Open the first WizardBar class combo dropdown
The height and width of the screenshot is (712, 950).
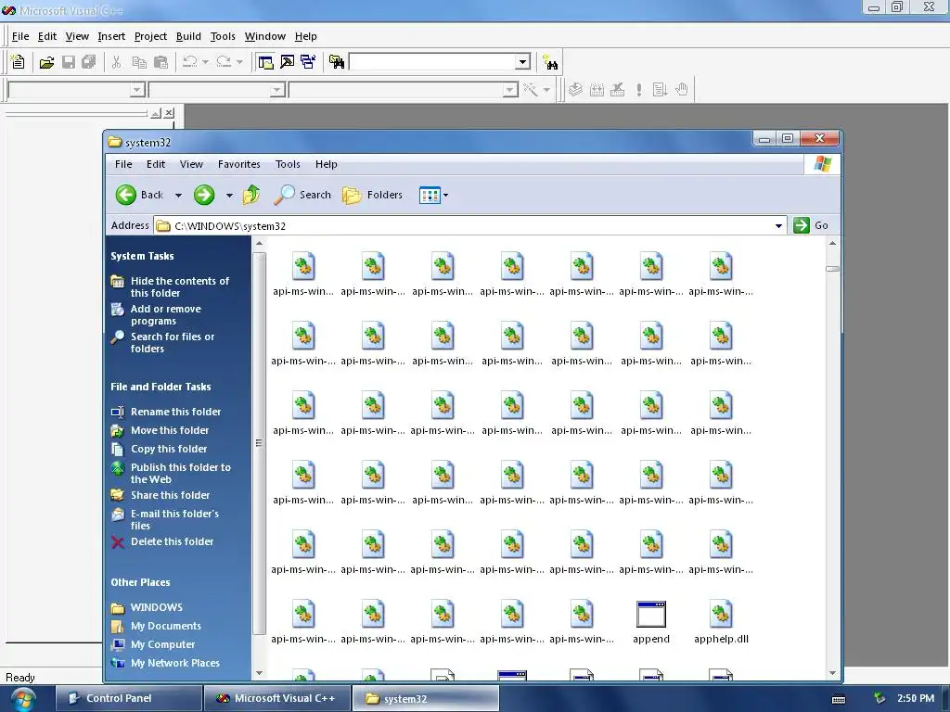coord(137,90)
